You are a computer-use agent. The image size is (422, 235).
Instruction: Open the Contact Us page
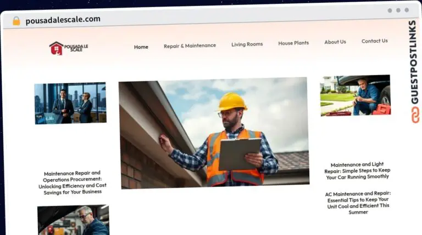374,41
